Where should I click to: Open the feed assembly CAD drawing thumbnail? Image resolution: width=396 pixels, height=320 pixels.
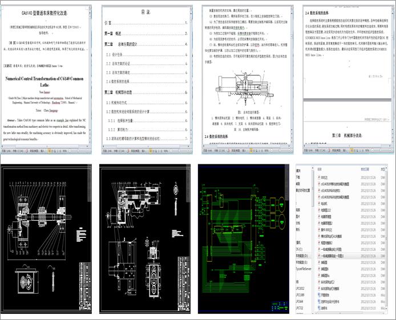pyautogui.click(x=145, y=239)
